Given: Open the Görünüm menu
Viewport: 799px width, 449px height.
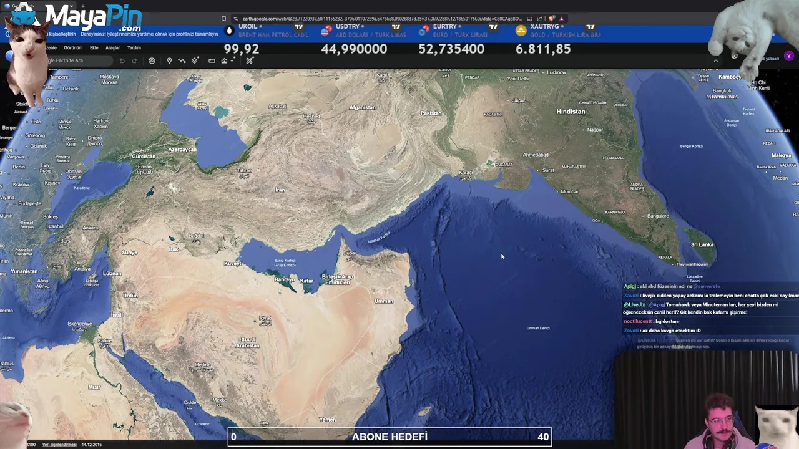Looking at the screenshot, I should click(73, 47).
